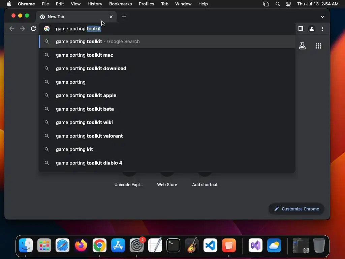Image resolution: width=345 pixels, height=259 pixels.
Task: Open the Chrome profile avatar icon
Action: click(312, 29)
